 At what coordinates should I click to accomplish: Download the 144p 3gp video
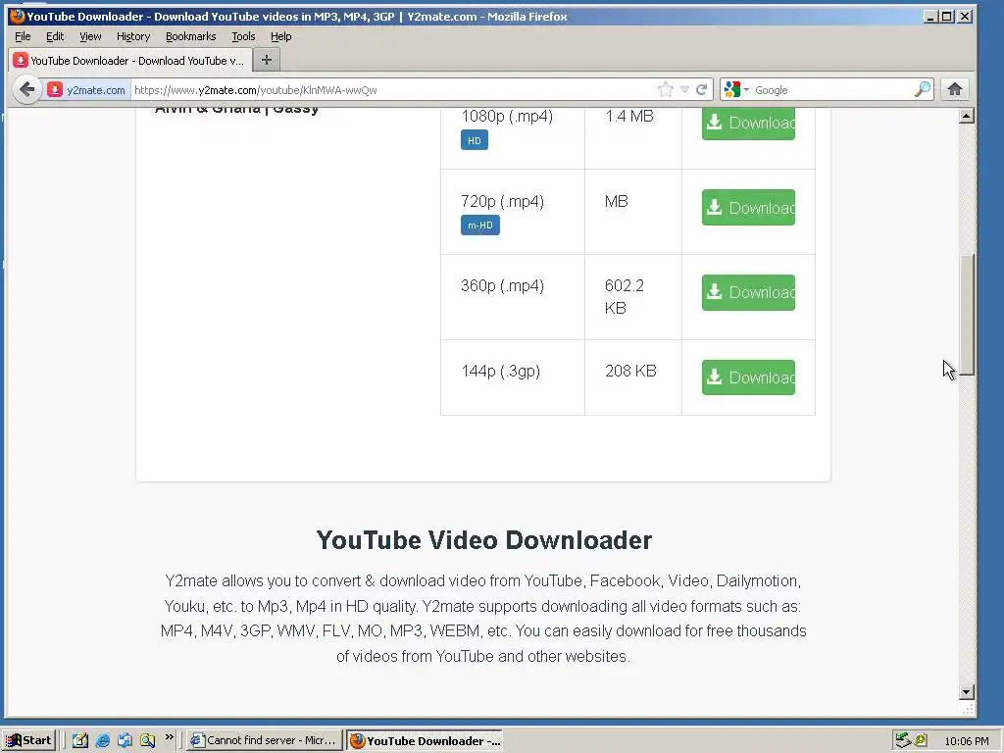pyautogui.click(x=748, y=377)
